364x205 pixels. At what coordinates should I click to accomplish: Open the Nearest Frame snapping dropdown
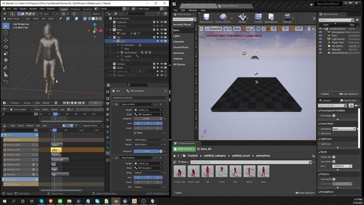pos(92,125)
